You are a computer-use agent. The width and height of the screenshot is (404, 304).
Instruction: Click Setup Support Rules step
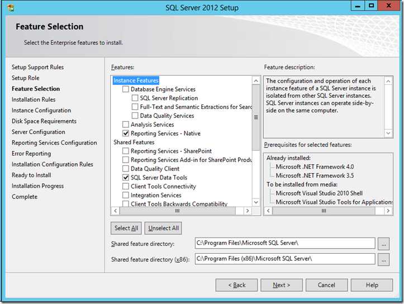pyautogui.click(x=37, y=67)
